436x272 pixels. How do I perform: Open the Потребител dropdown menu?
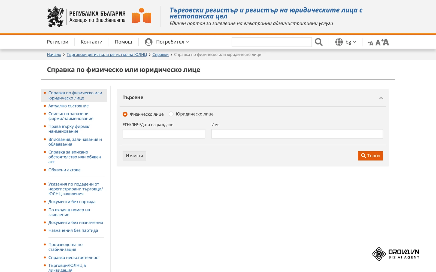pos(173,42)
